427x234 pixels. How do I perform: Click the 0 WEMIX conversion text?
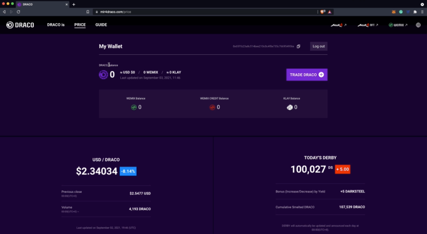150,72
